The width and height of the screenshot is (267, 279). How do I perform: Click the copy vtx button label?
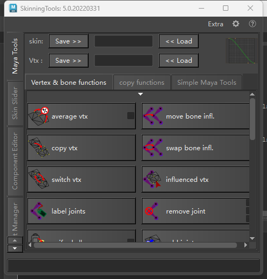(64, 148)
